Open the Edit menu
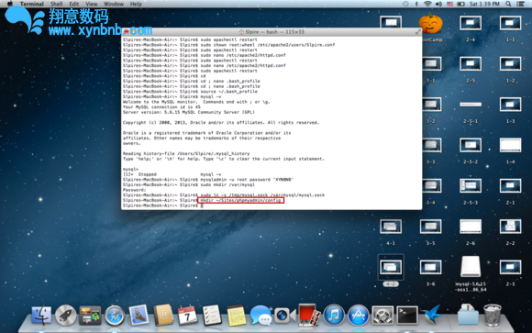Image resolution: width=532 pixels, height=333 pixels. 73,4
